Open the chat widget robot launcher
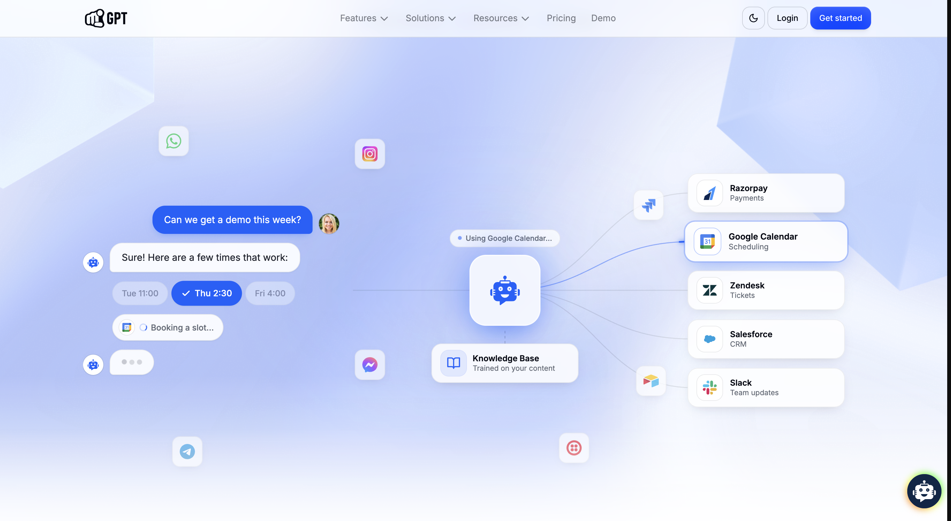Screen dimensions: 951x521 (924, 491)
